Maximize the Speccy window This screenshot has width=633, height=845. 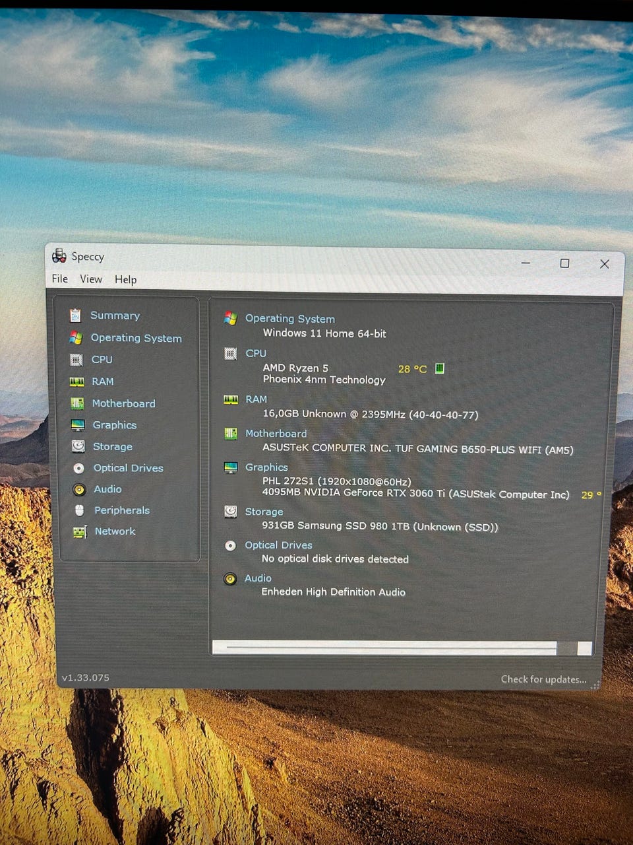point(564,263)
